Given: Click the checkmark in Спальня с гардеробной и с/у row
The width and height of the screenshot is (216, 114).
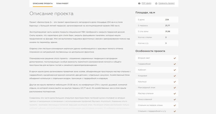Looking at the screenshot, I should pos(175,111).
